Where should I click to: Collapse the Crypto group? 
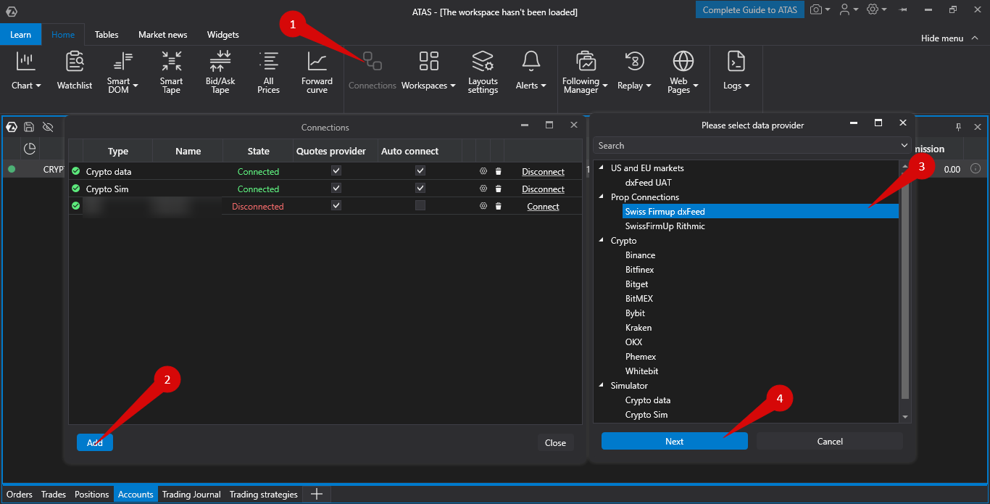click(x=601, y=240)
